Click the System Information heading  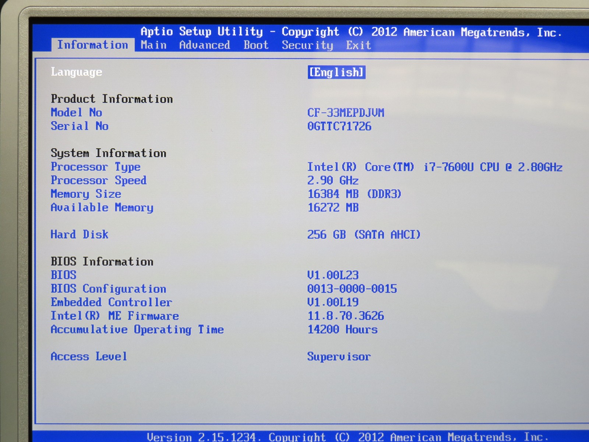[x=109, y=153]
